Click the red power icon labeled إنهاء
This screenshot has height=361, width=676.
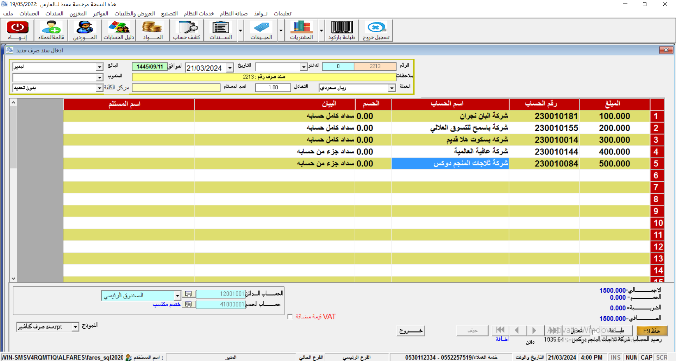coord(18,30)
